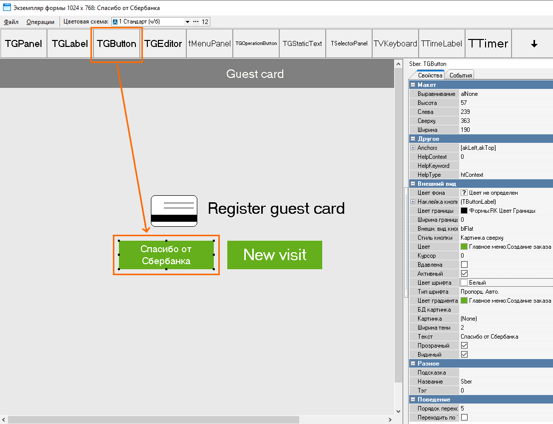553x424 pixels.
Task: Click the ellipsis button beside color scheme
Action: tap(195, 22)
